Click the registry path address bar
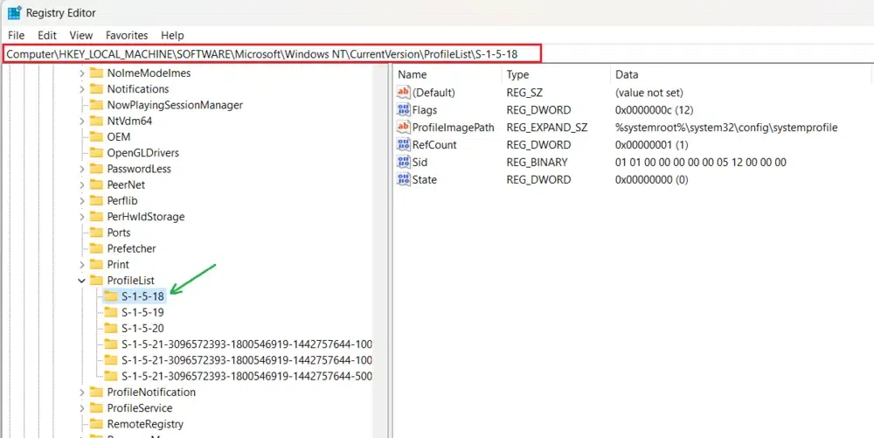Screen dimensions: 874x438 click(x=272, y=54)
